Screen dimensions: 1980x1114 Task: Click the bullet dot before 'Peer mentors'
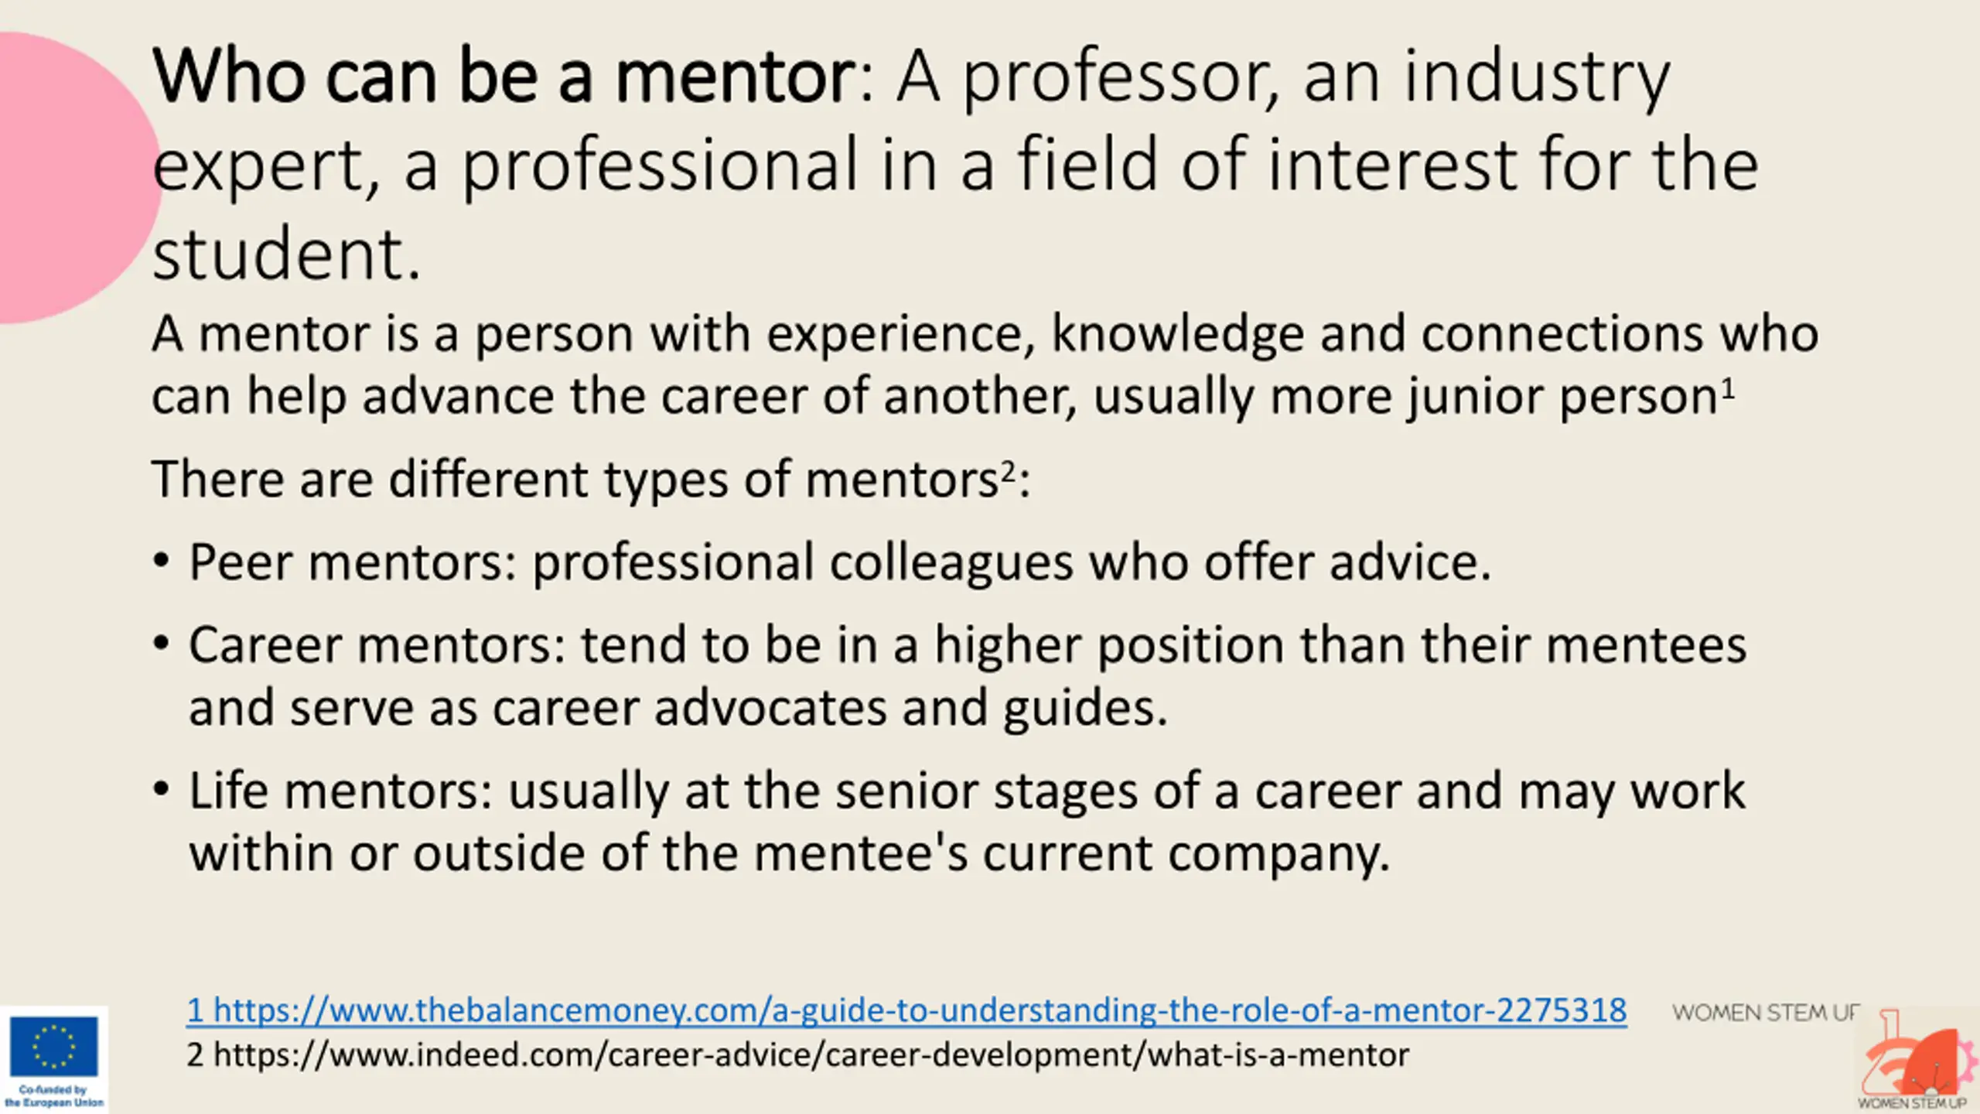click(x=161, y=562)
